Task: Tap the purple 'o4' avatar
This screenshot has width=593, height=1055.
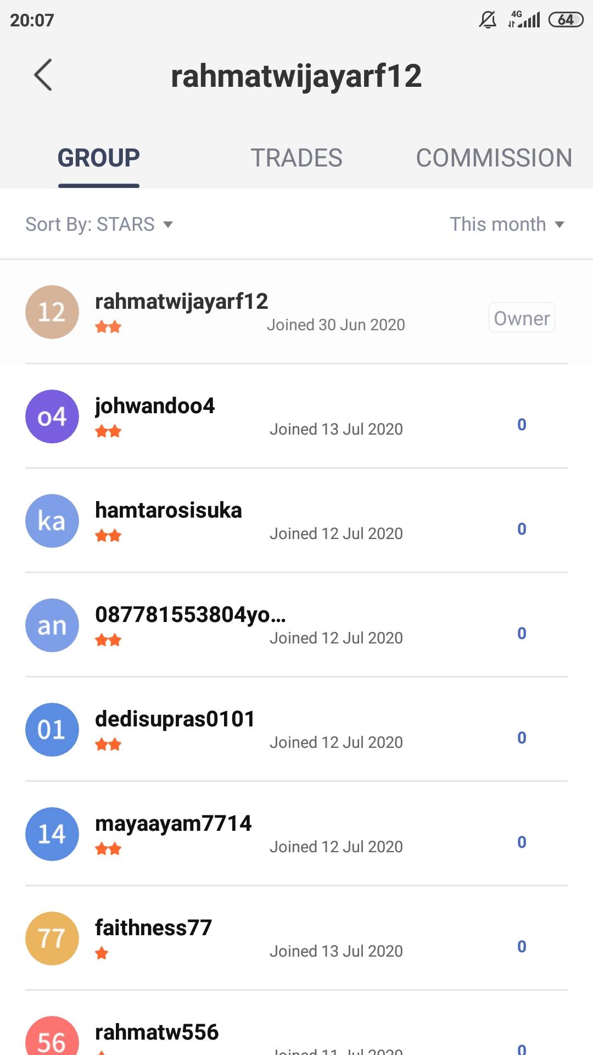Action: 52,417
